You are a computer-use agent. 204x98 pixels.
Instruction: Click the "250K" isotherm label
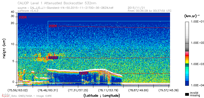click(x=84, y=73)
